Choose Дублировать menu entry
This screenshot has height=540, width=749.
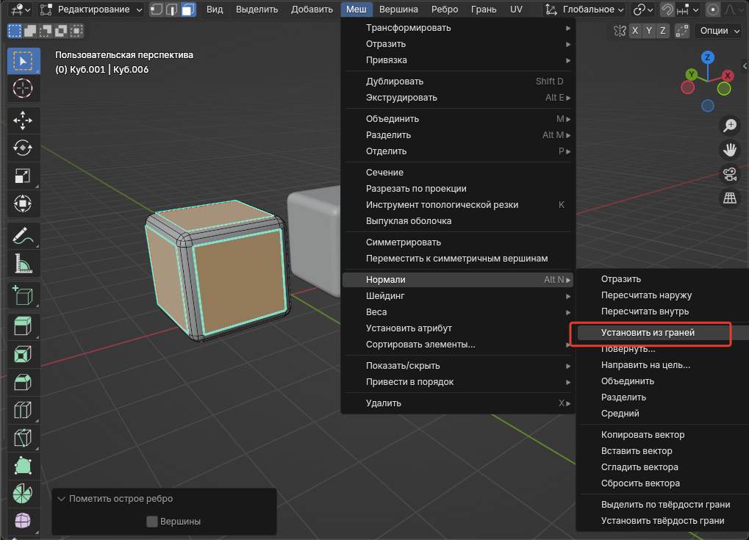(x=459, y=82)
